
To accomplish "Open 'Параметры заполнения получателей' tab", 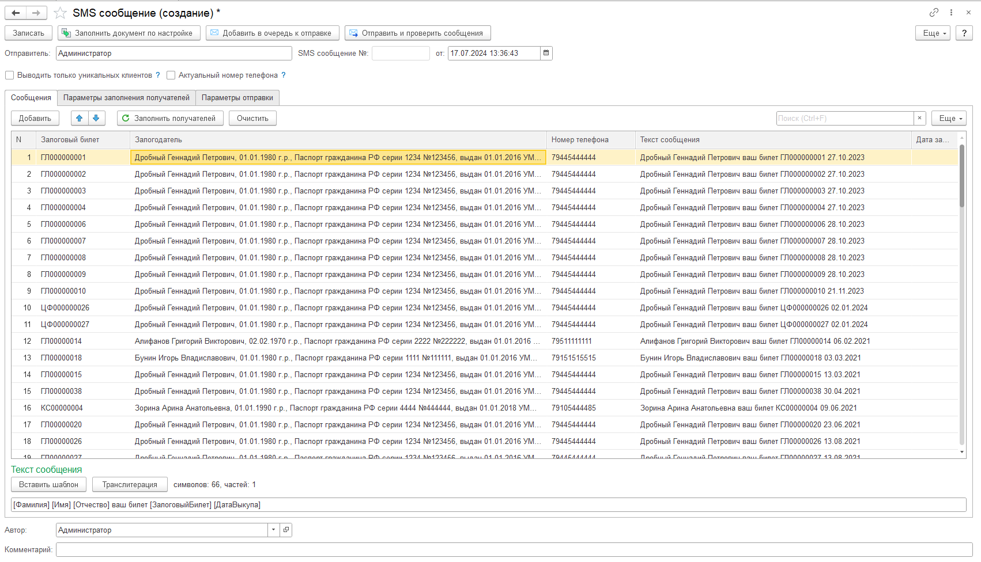I will click(126, 98).
